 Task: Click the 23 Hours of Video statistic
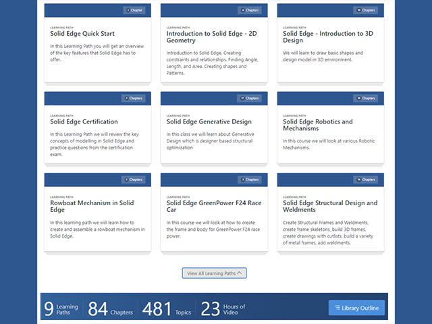(224, 309)
